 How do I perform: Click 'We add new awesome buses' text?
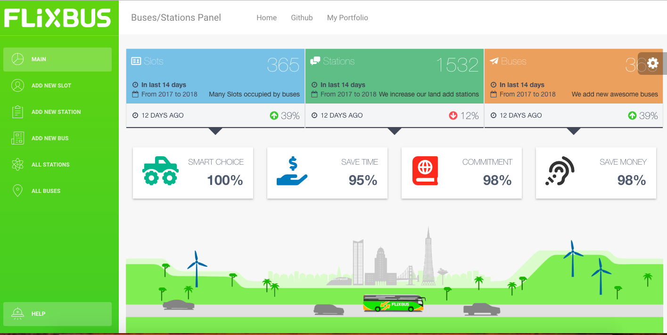click(615, 94)
